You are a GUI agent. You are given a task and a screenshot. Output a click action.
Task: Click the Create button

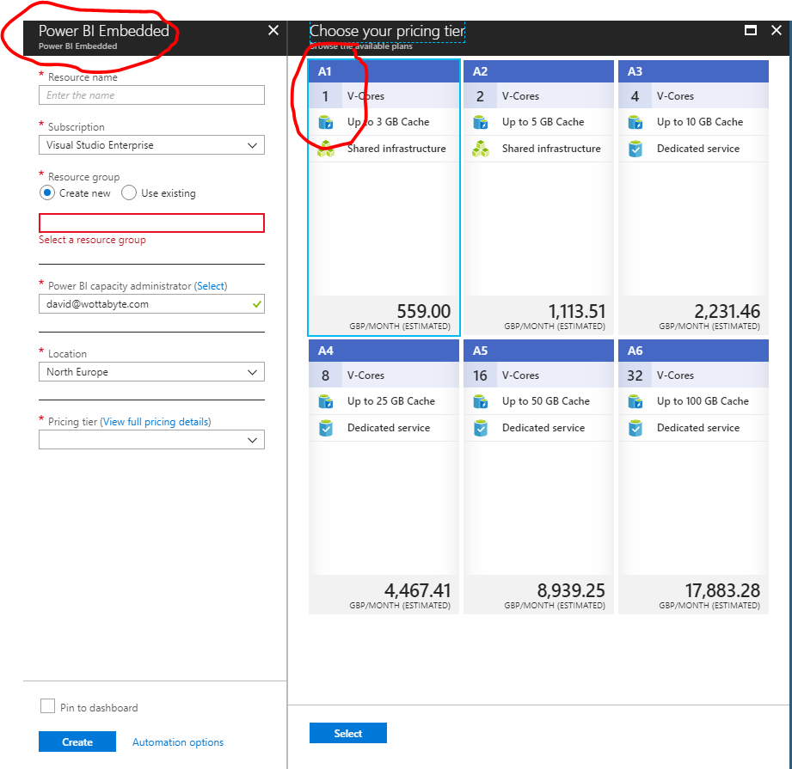pos(77,741)
